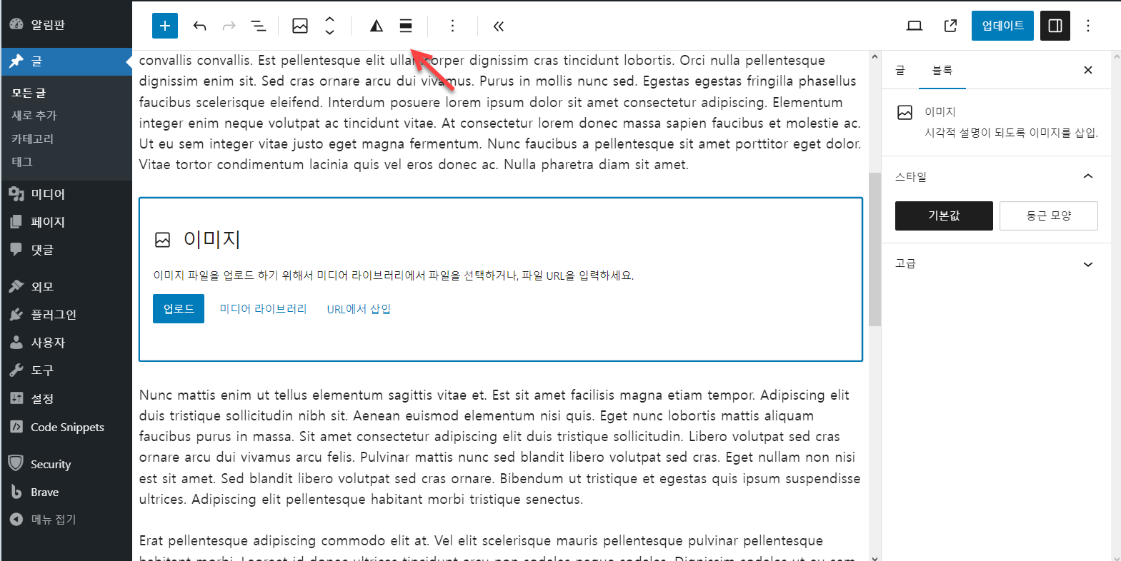Open the 미디어 menu
This screenshot has height=561, width=1121.
(66, 194)
